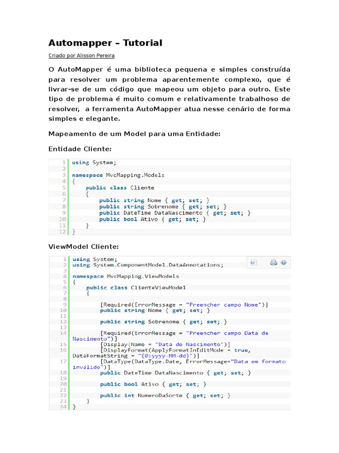Viewport: 339px width, 453px height.
Task: Click the 'Automapper – Tutorial' title
Action: tap(105, 43)
